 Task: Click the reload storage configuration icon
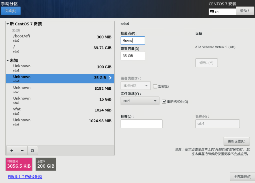point(33,150)
